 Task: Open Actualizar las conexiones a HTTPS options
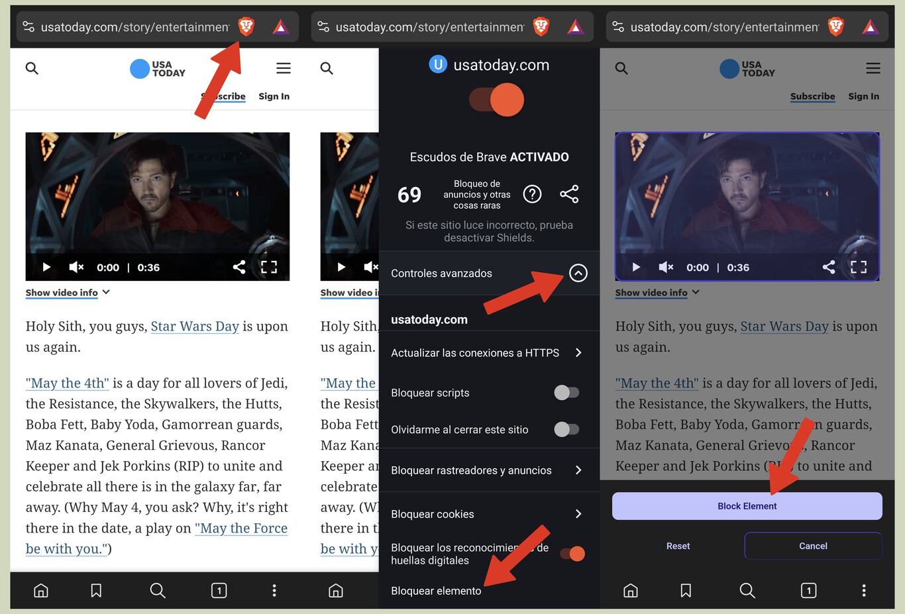pyautogui.click(x=489, y=353)
